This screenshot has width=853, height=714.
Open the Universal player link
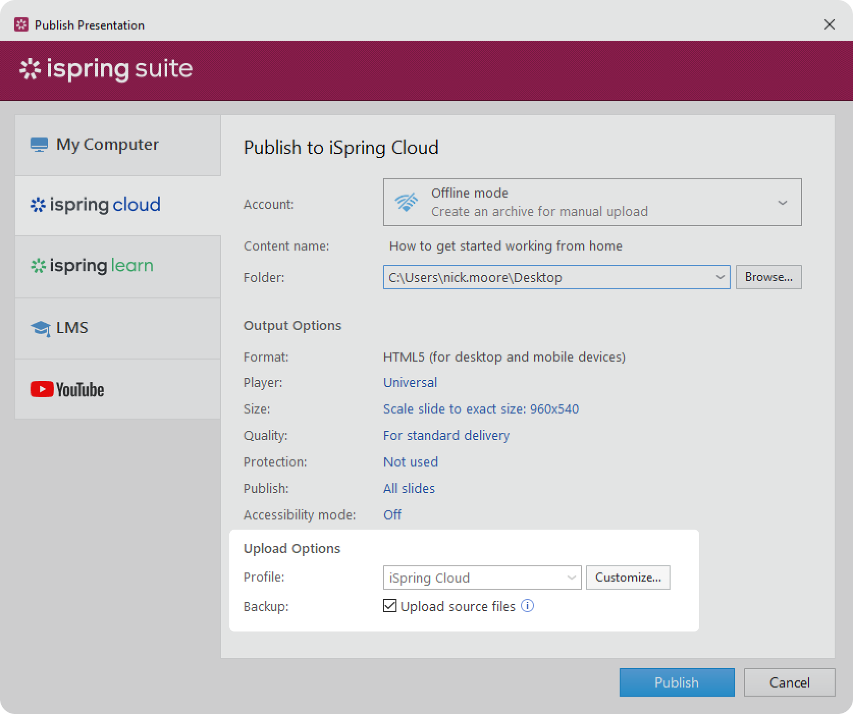(x=410, y=382)
